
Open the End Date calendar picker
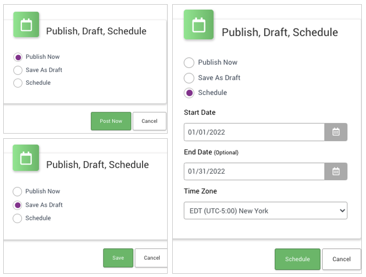click(x=336, y=171)
